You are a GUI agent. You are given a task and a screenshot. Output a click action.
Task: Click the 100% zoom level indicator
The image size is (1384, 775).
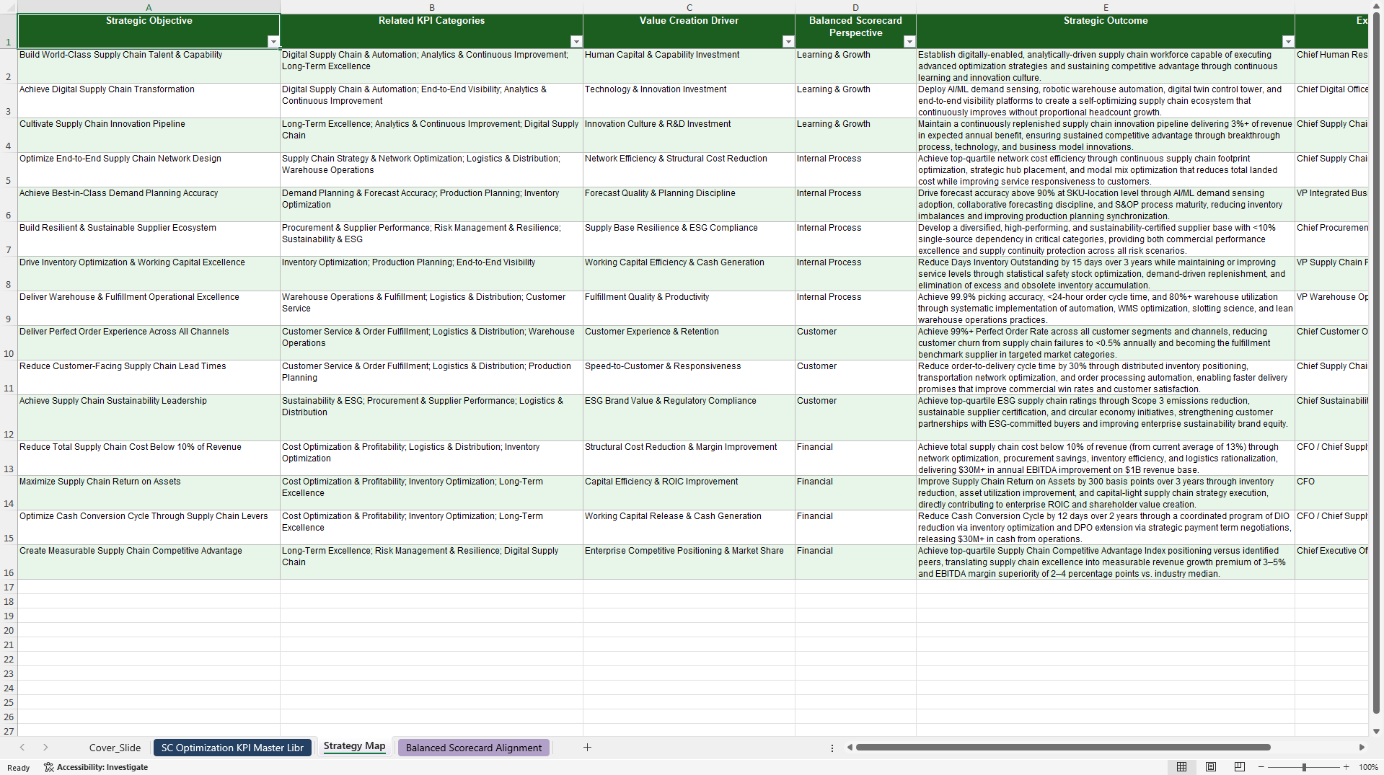pyautogui.click(x=1368, y=767)
